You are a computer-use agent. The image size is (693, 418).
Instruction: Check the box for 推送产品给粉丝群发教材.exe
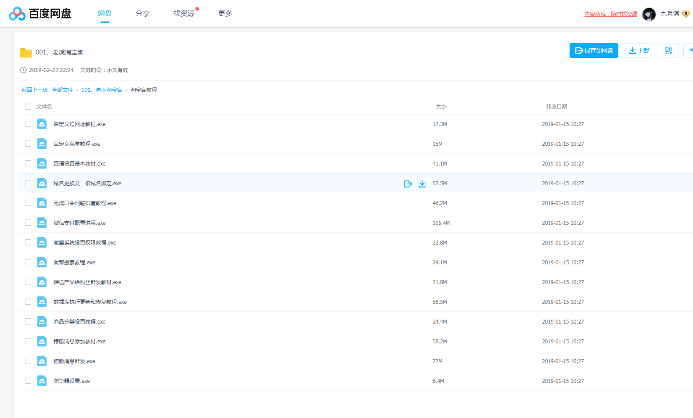[x=28, y=282]
